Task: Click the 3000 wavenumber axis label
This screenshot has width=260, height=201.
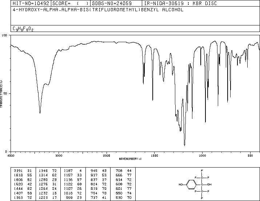Action: tap(59, 156)
